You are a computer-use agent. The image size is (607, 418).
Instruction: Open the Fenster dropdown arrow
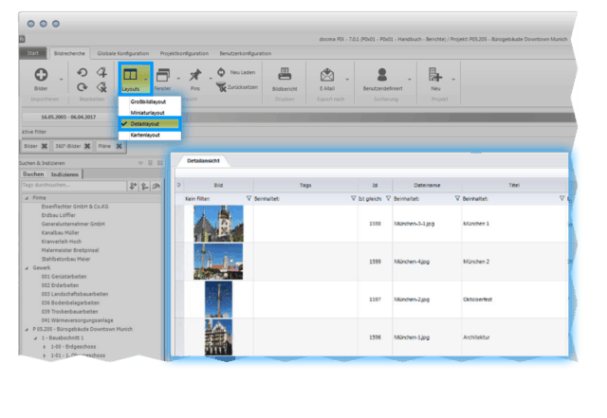pos(178,79)
